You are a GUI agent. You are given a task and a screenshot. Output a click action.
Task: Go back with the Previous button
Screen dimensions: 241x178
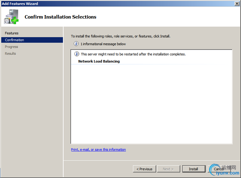[x=144, y=169]
